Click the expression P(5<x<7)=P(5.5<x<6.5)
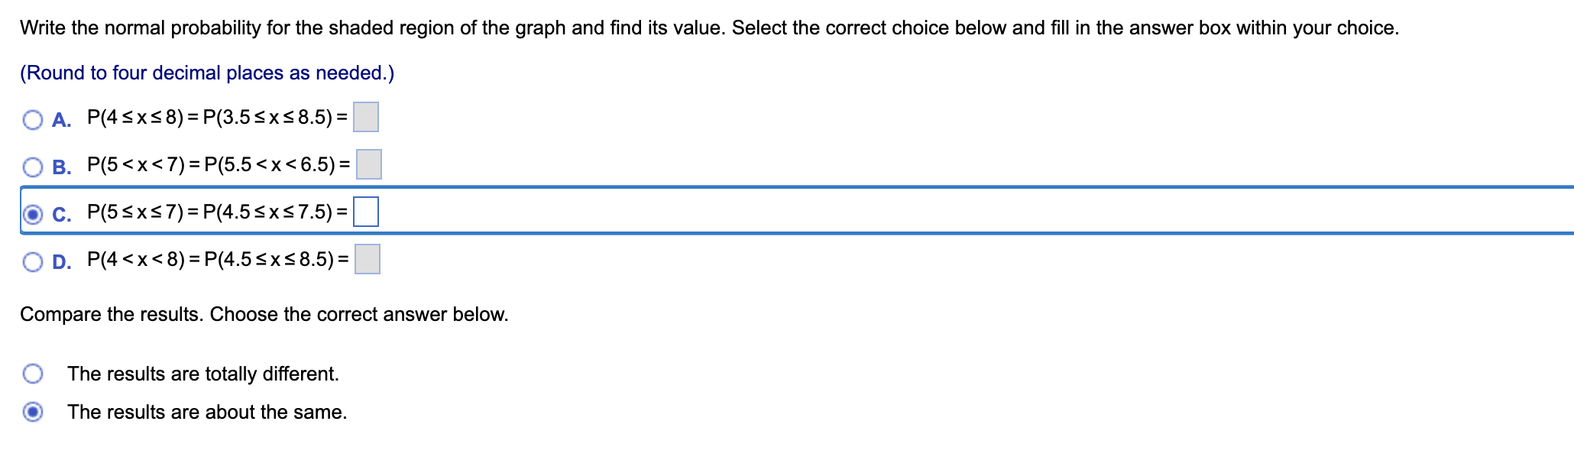This screenshot has height=460, width=1574. coord(218,164)
